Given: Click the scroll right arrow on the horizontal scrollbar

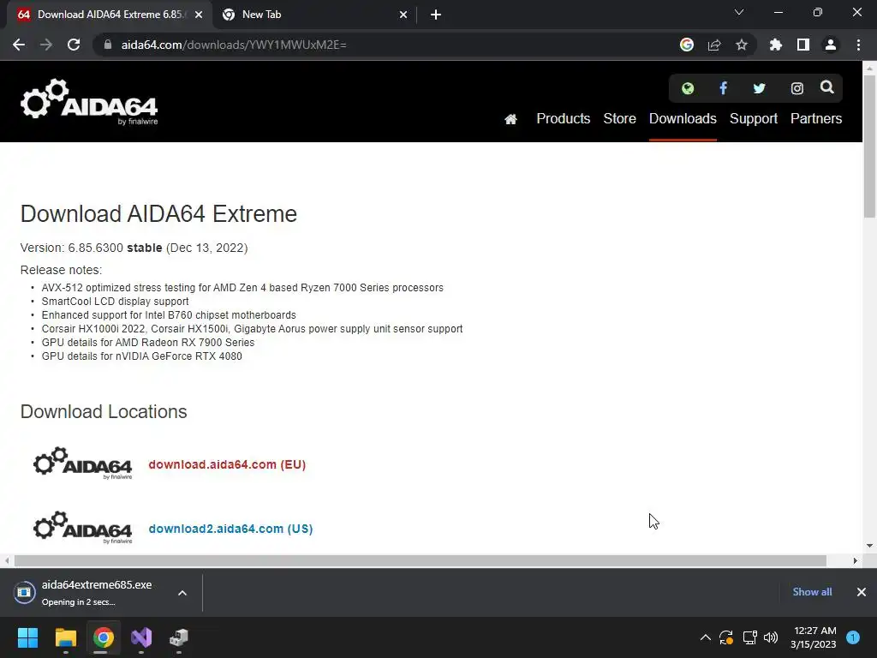Looking at the screenshot, I should point(855,560).
